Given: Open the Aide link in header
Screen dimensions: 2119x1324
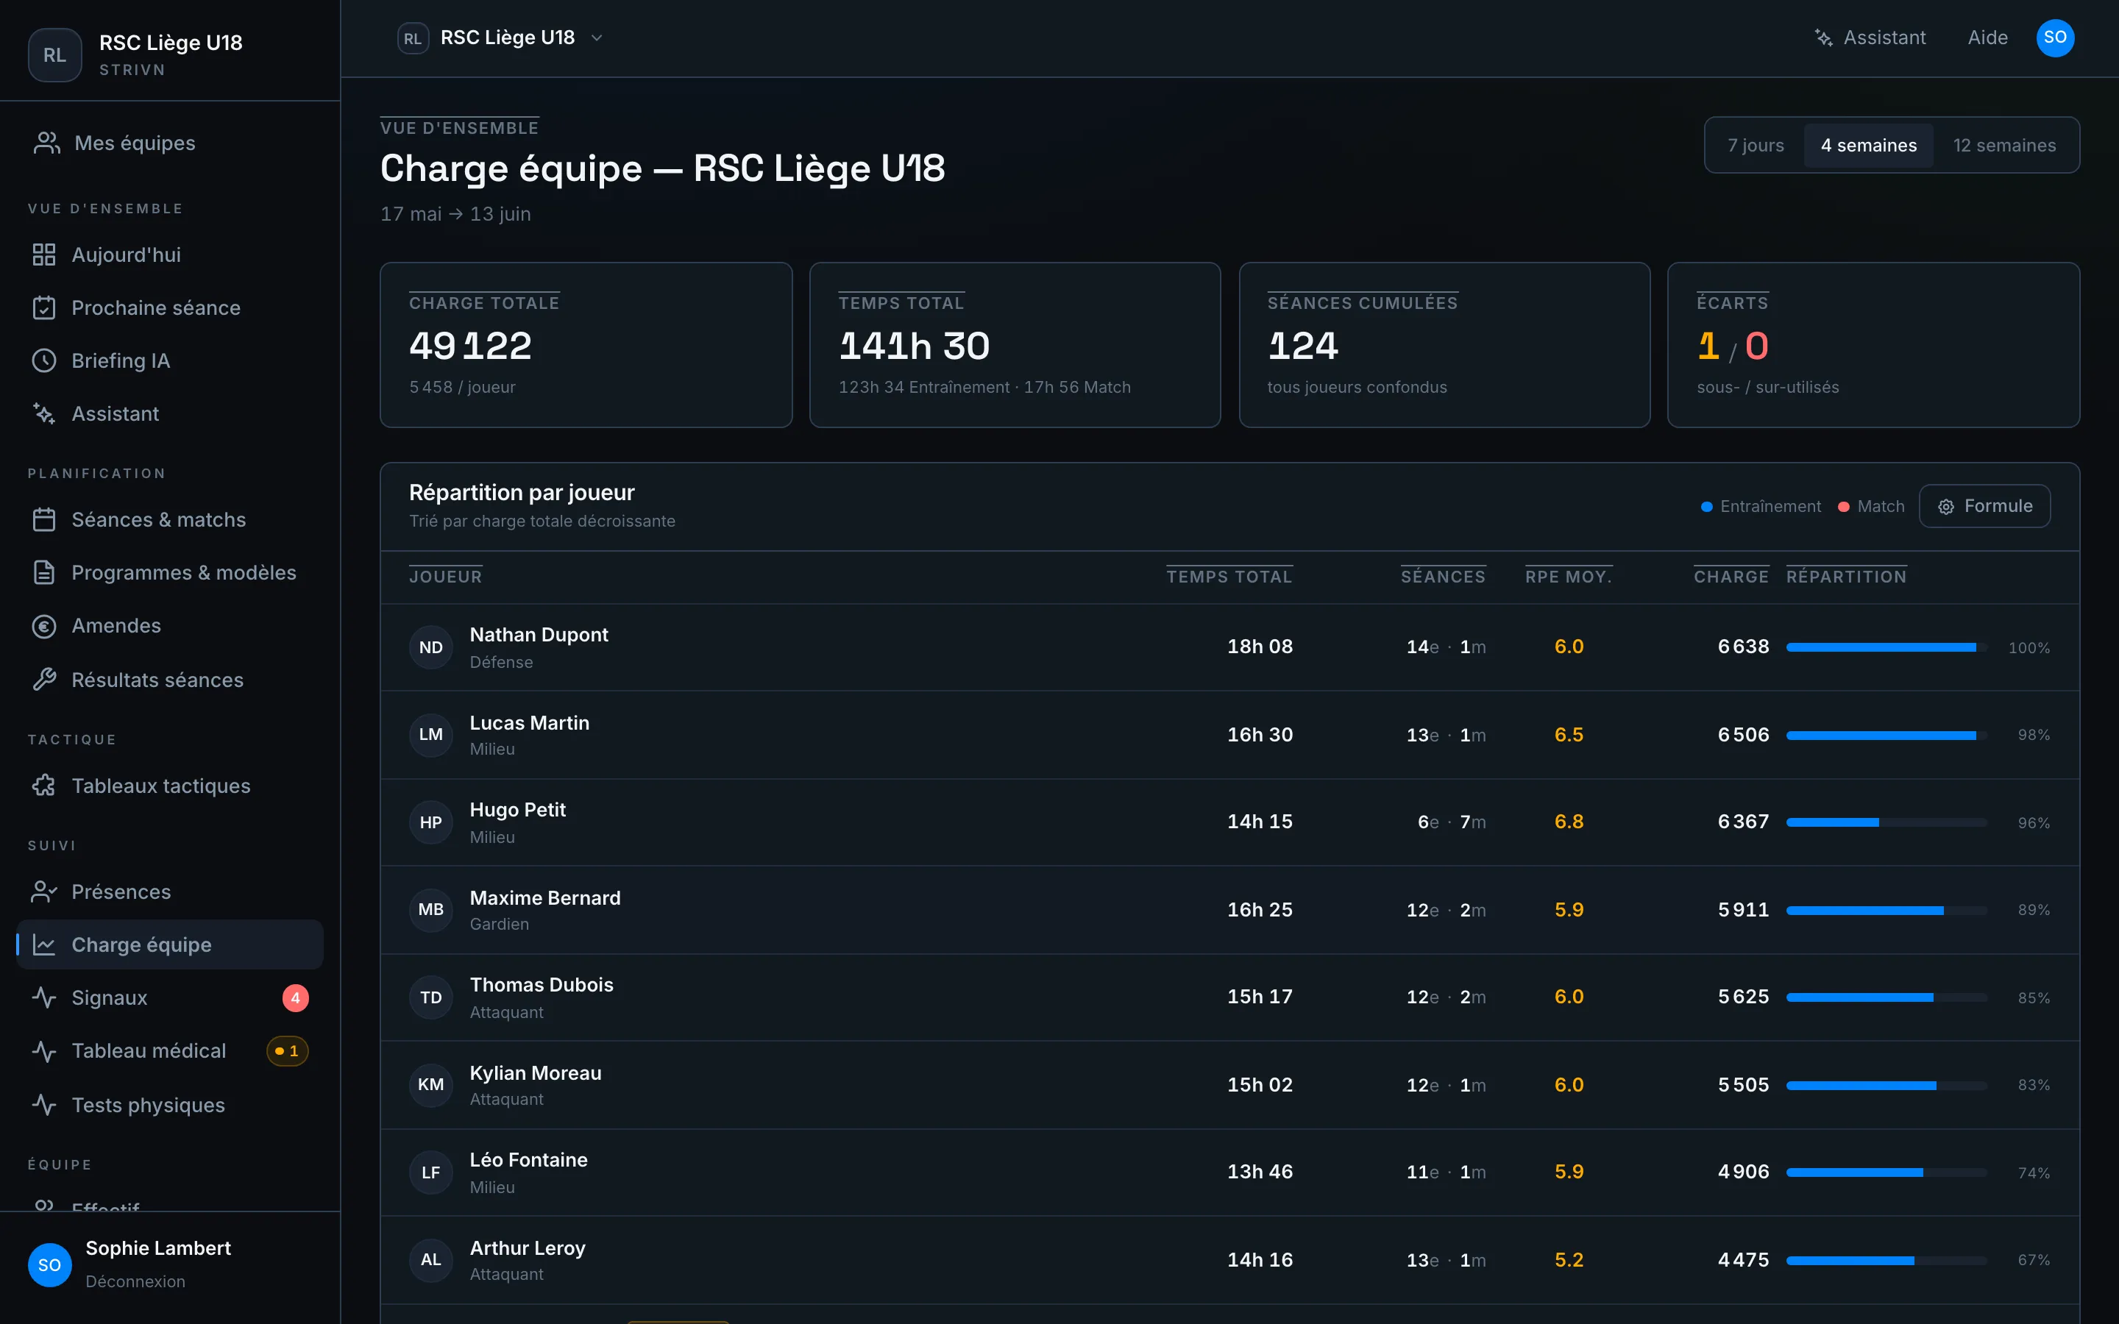Looking at the screenshot, I should 1987,38.
